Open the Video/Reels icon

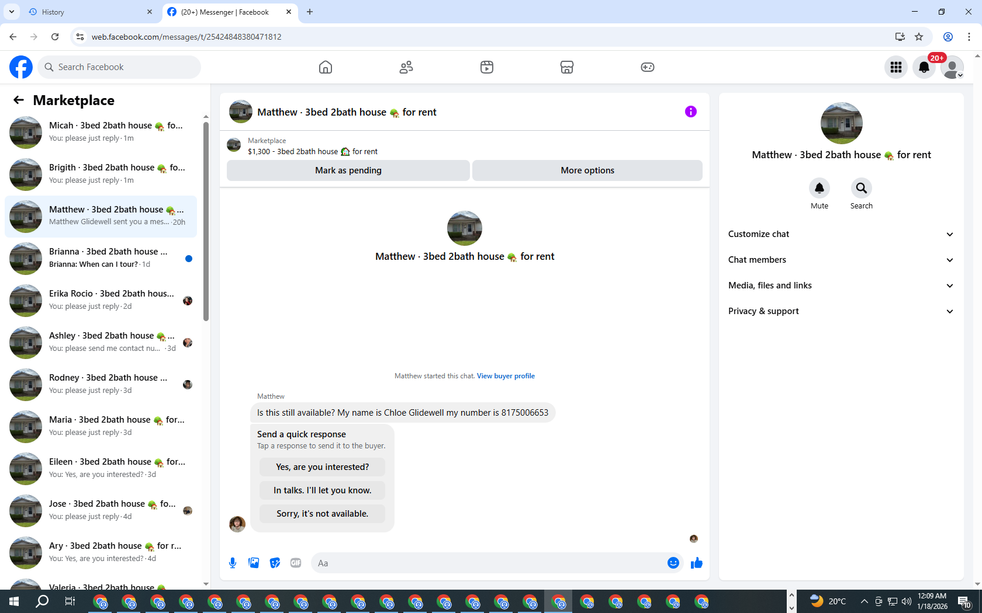point(487,67)
